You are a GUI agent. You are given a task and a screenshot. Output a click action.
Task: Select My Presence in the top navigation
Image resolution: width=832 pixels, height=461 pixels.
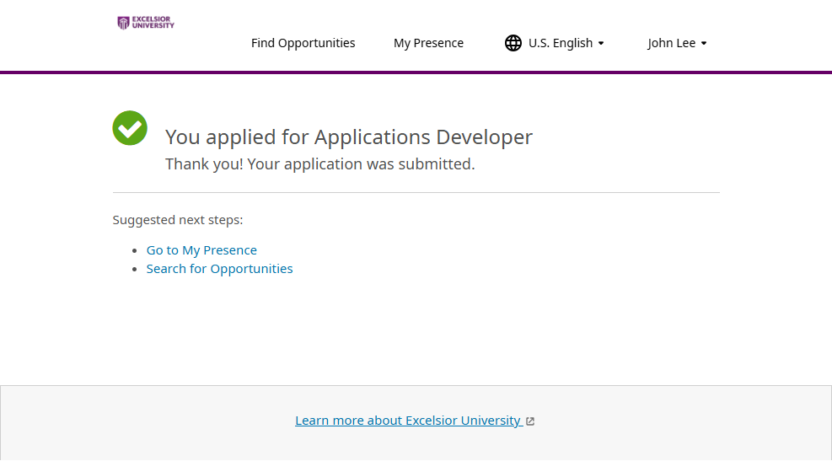tap(428, 43)
